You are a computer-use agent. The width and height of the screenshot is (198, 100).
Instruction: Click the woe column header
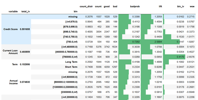[x=192, y=7]
